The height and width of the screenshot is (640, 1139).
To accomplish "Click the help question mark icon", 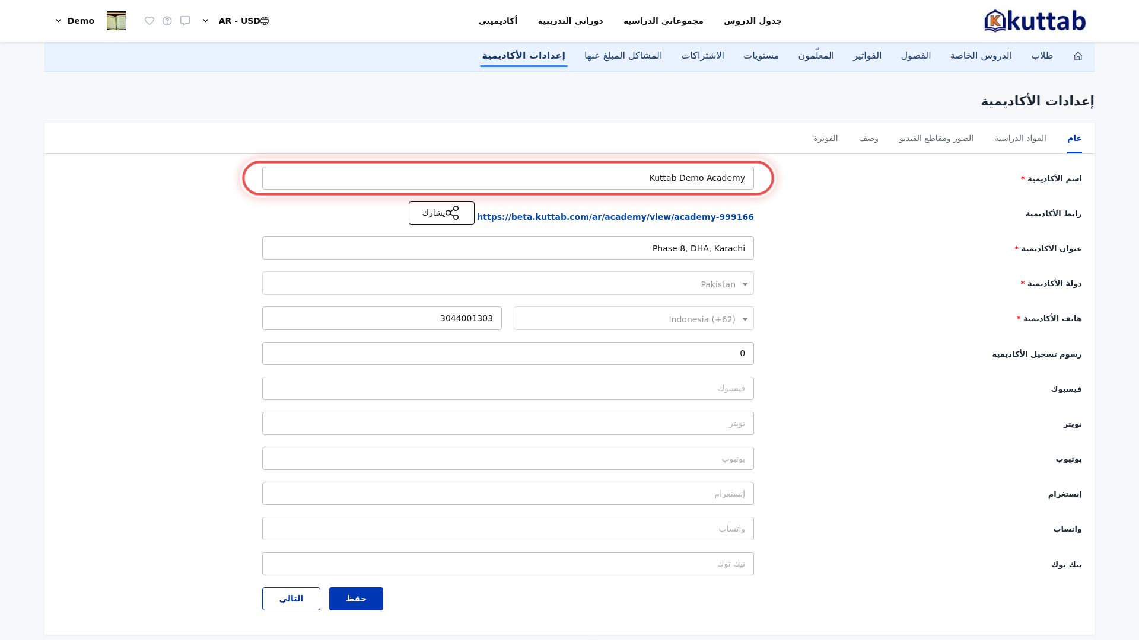I will 167,21.
